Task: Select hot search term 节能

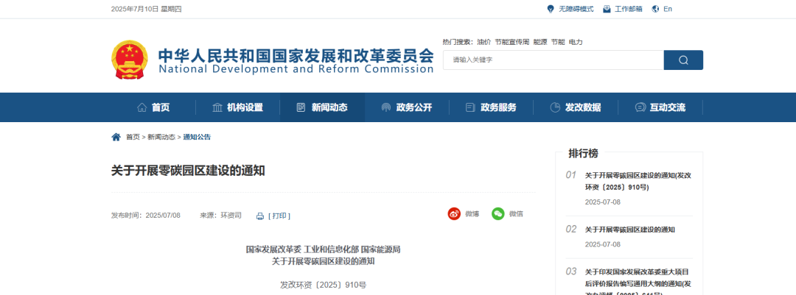Action: 558,42
